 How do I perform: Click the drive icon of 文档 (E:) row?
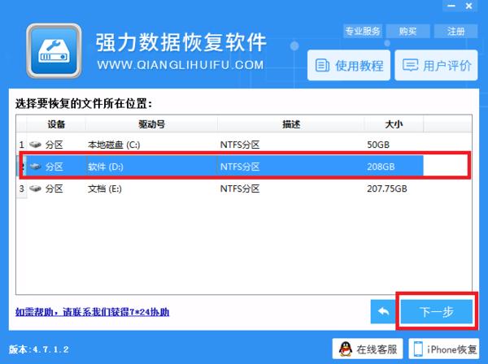coord(35,188)
